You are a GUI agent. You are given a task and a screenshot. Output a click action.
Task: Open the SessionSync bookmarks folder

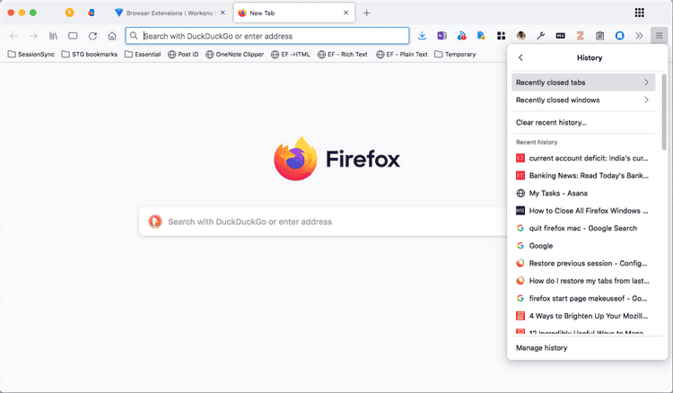(x=31, y=55)
